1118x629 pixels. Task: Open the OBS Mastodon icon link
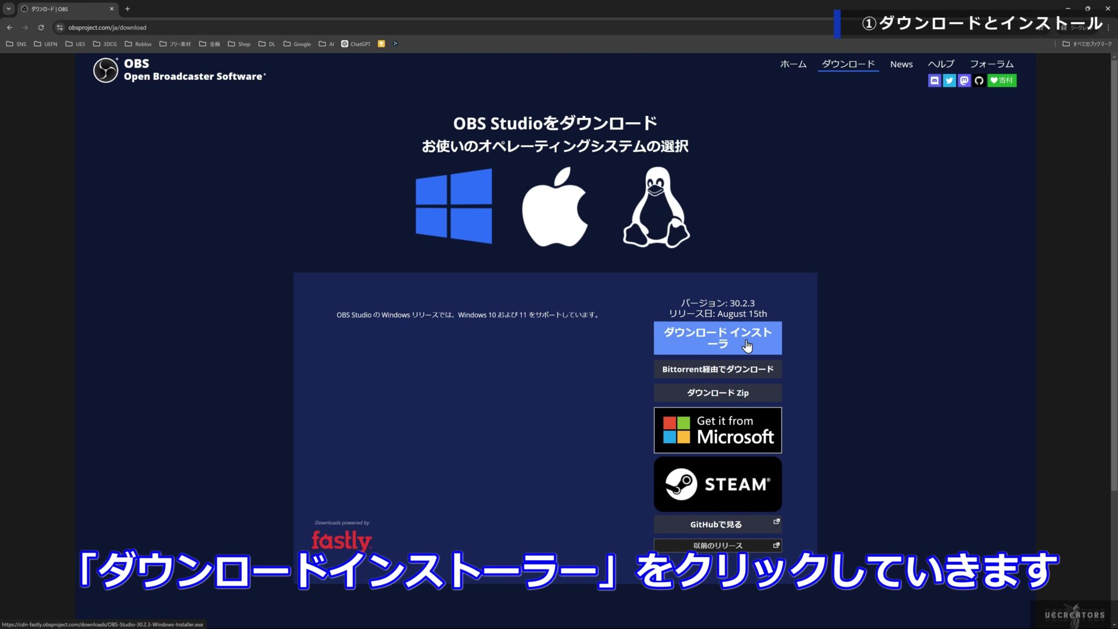pyautogui.click(x=964, y=80)
